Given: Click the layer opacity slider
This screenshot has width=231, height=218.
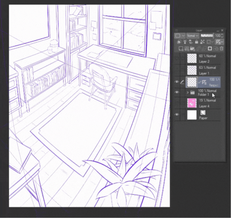Looking at the screenshot, I should [207, 36].
